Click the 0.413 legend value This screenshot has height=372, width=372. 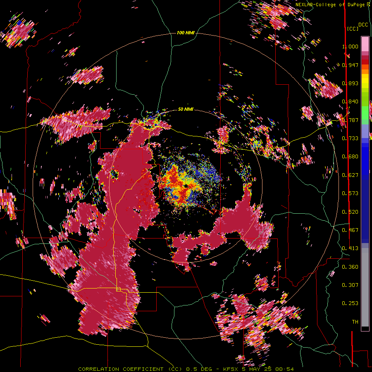pos(350,248)
